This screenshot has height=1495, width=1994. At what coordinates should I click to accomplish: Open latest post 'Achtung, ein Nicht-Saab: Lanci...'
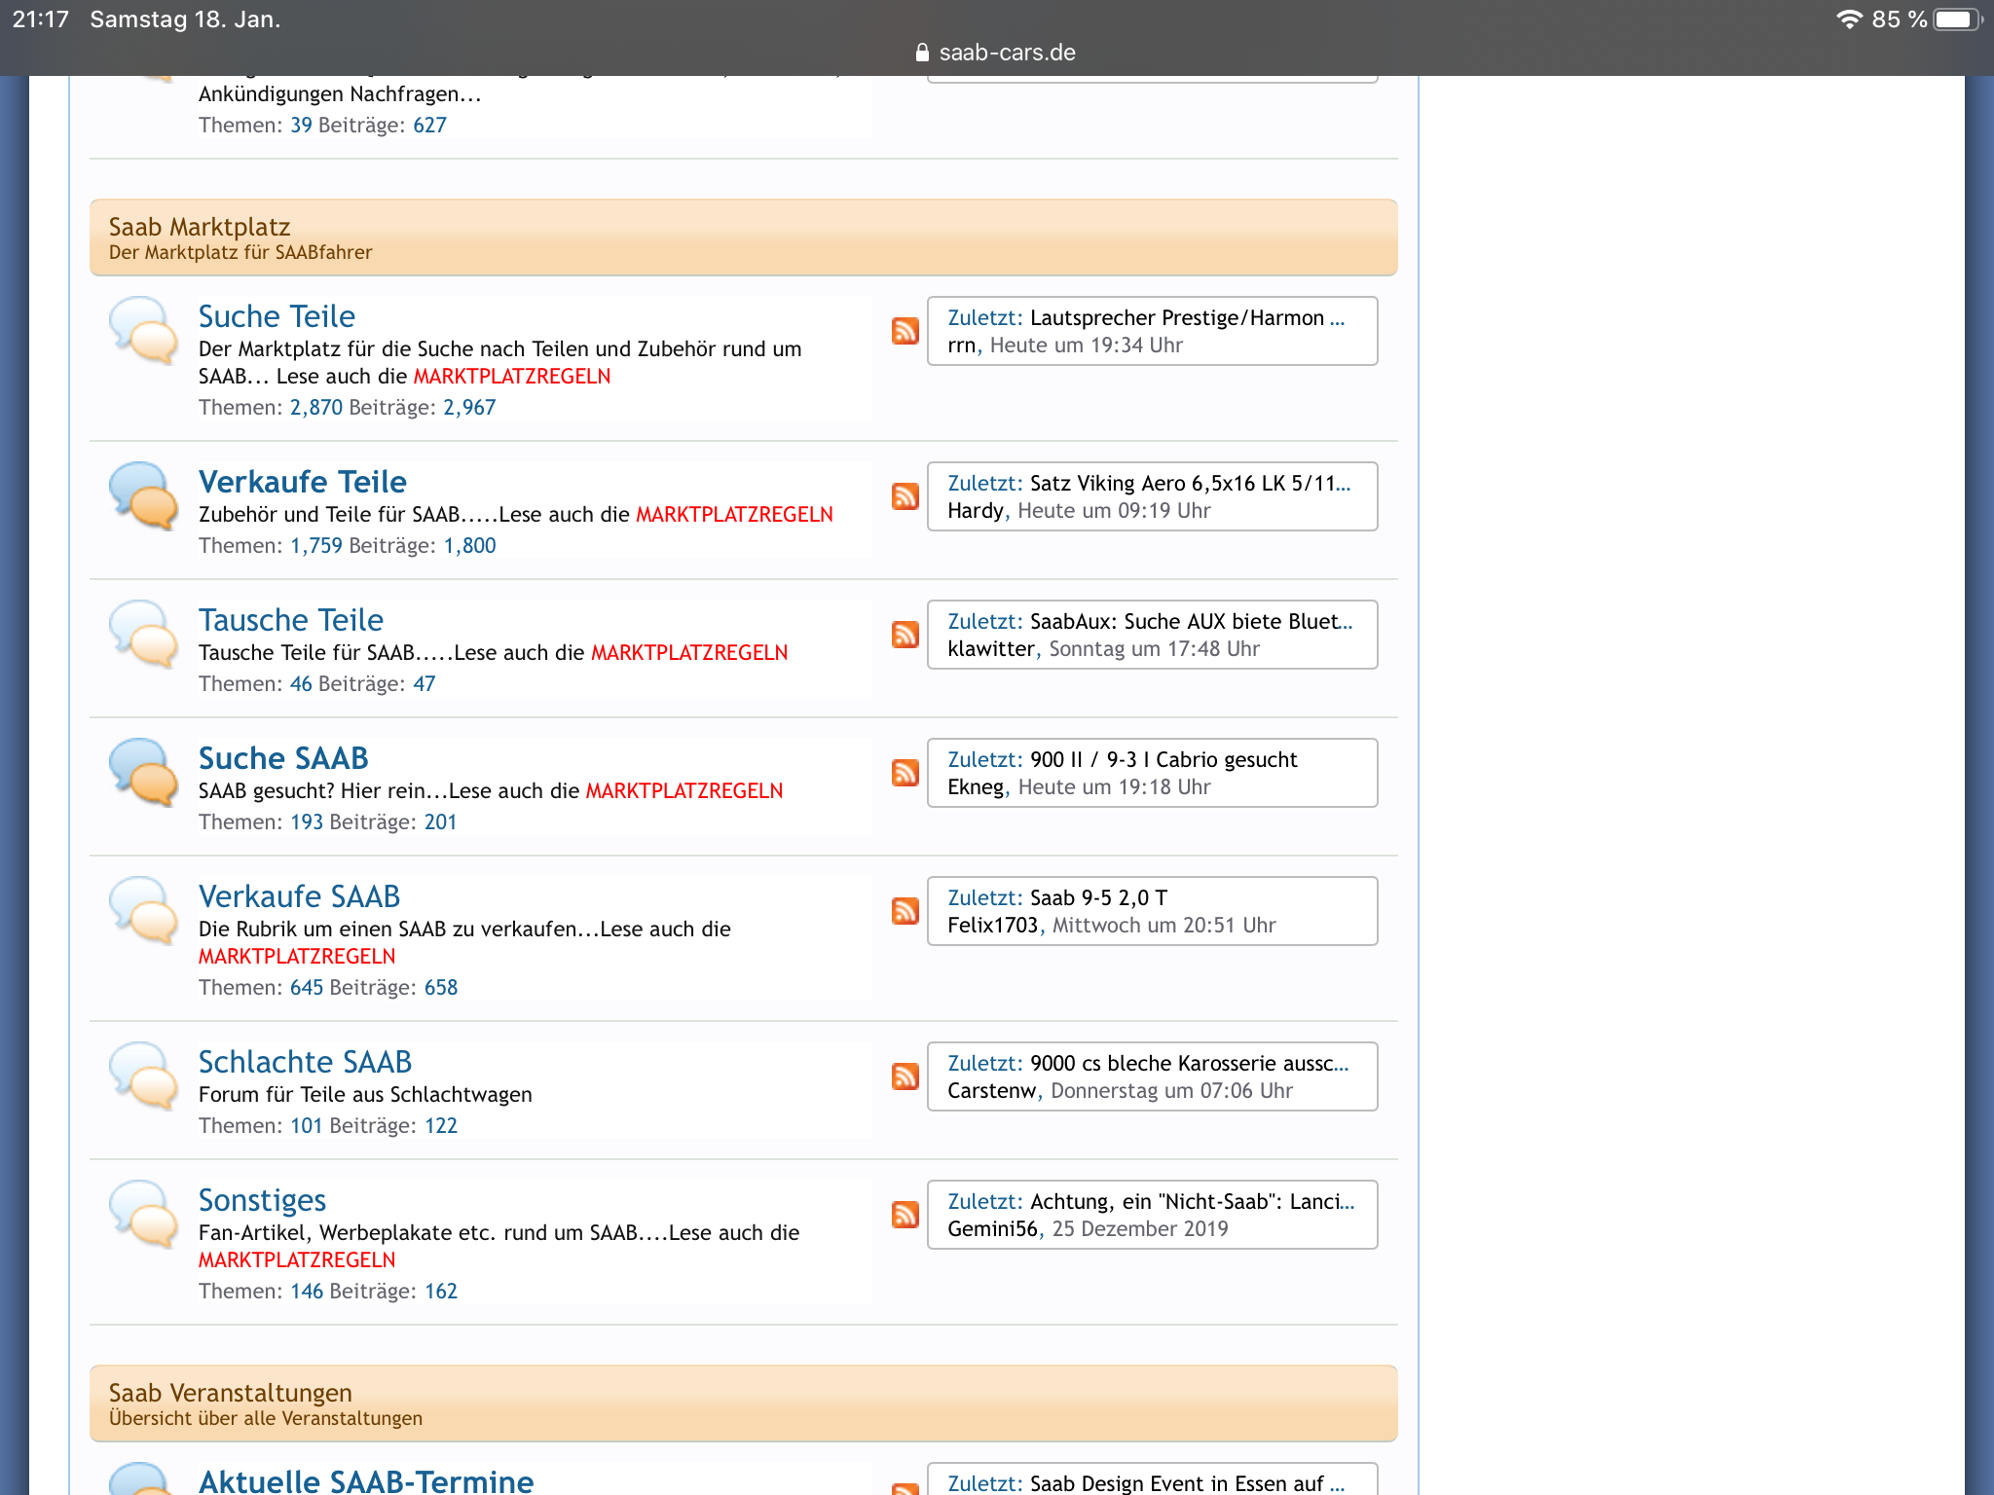click(1192, 1202)
